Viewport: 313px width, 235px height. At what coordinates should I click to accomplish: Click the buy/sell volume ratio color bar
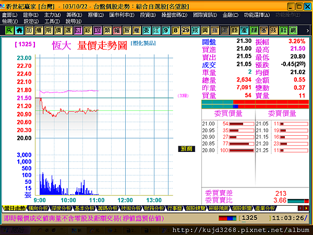255,104
